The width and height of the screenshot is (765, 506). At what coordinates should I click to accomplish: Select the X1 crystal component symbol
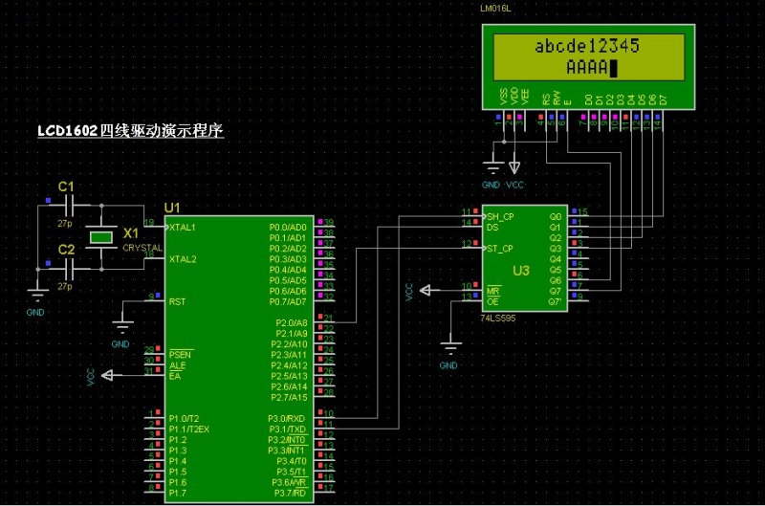[101, 237]
